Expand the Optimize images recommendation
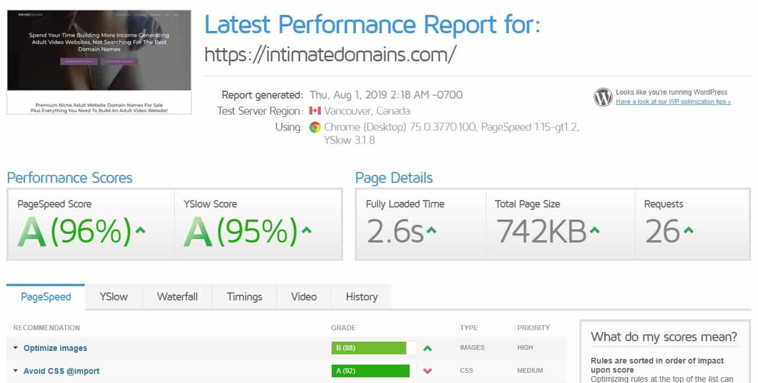 [55, 348]
